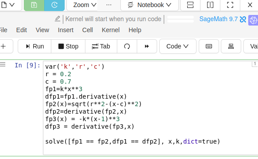Viewport: 258px width, 159px height.
Task: Click the cell number 1 badge
Action: tap(255, 64)
